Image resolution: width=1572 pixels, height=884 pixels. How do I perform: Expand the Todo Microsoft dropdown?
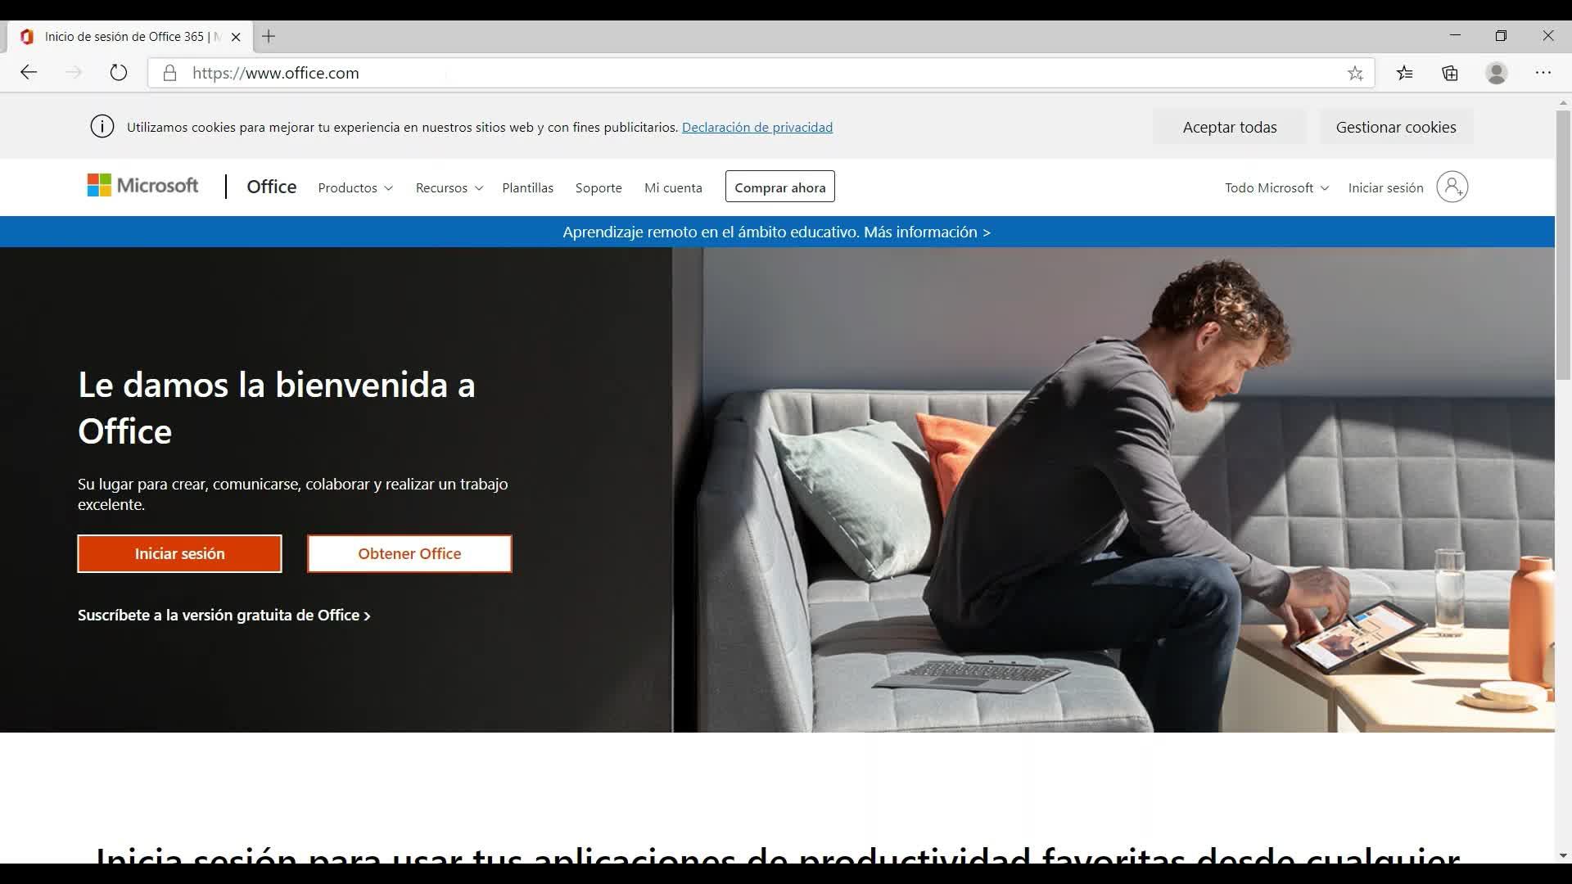tap(1276, 187)
